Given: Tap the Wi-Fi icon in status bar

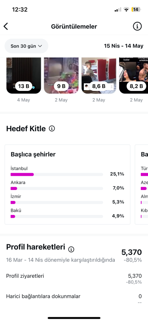Looking at the screenshot, I should pos(126,9).
